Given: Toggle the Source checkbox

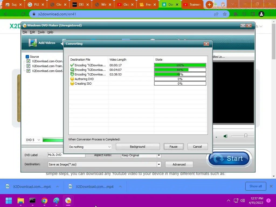Looking at the screenshot, I should click(x=27, y=57).
